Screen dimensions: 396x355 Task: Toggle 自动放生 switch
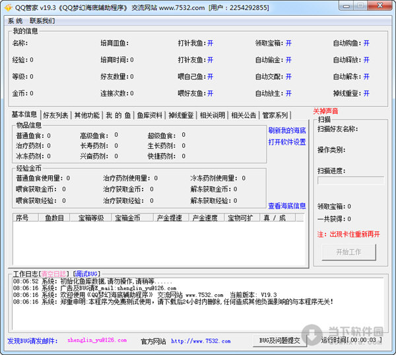288,94
